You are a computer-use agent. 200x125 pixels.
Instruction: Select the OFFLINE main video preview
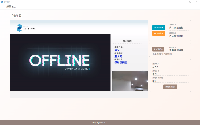60,62
